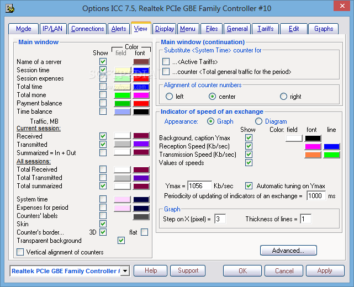
Task: Click the periodicity ms input field
Action: pos(316,195)
